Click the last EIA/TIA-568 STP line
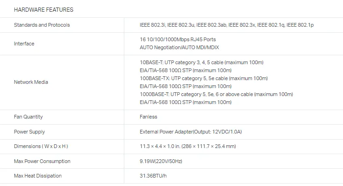The height and width of the screenshot is (186, 343). (x=186, y=102)
